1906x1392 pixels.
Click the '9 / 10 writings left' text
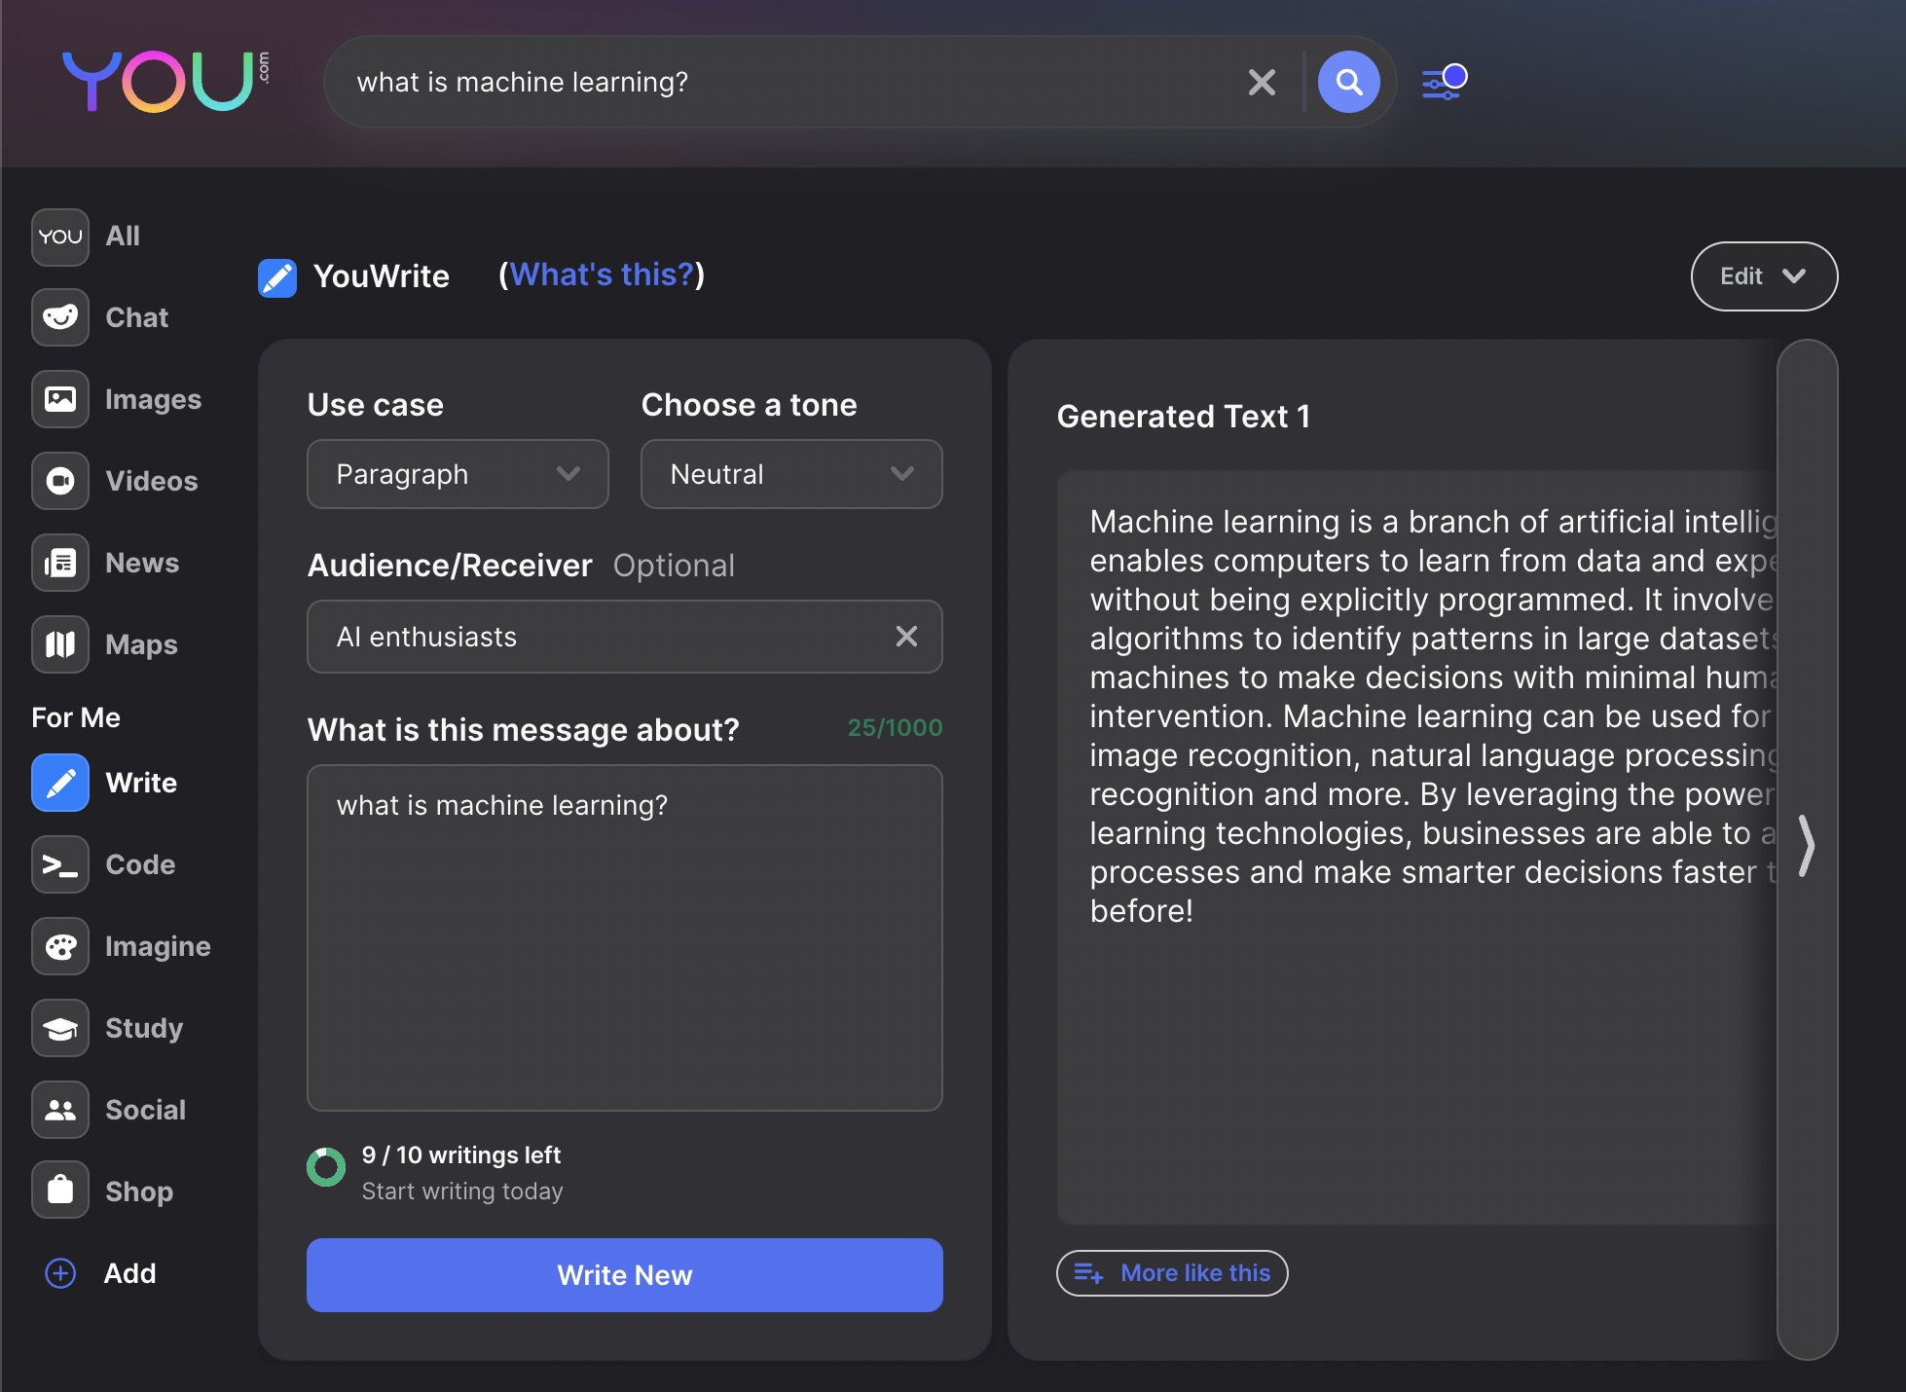point(460,1155)
